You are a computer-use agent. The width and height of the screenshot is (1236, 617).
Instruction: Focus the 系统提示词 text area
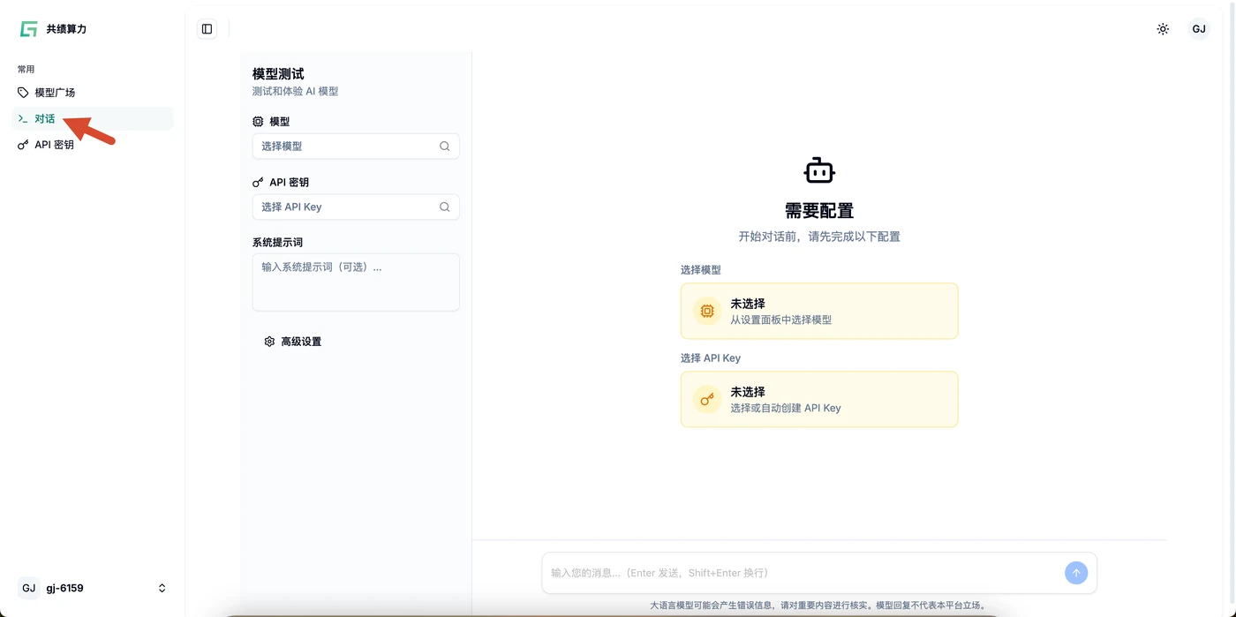pyautogui.click(x=356, y=282)
